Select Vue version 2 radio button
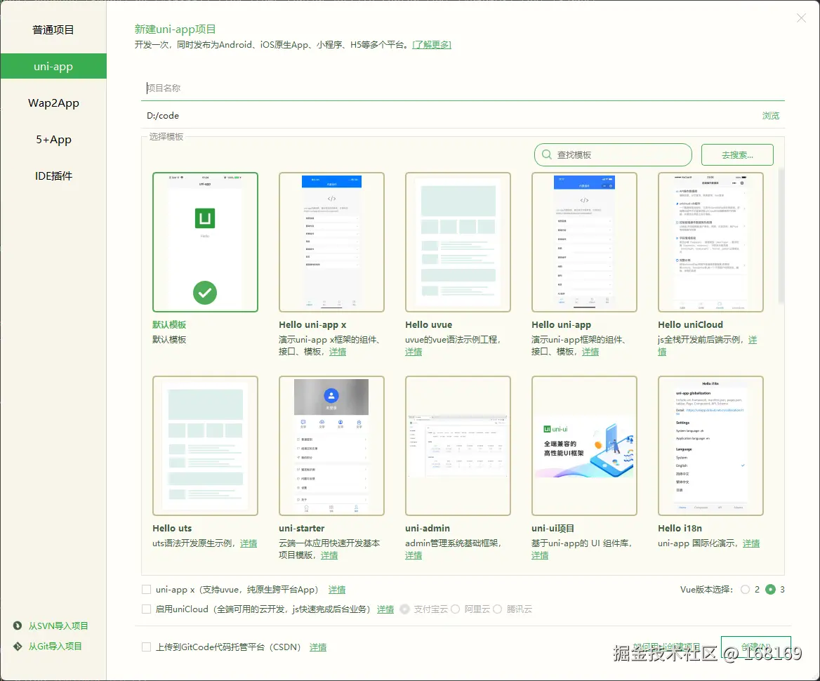This screenshot has height=681, width=820. [x=745, y=590]
